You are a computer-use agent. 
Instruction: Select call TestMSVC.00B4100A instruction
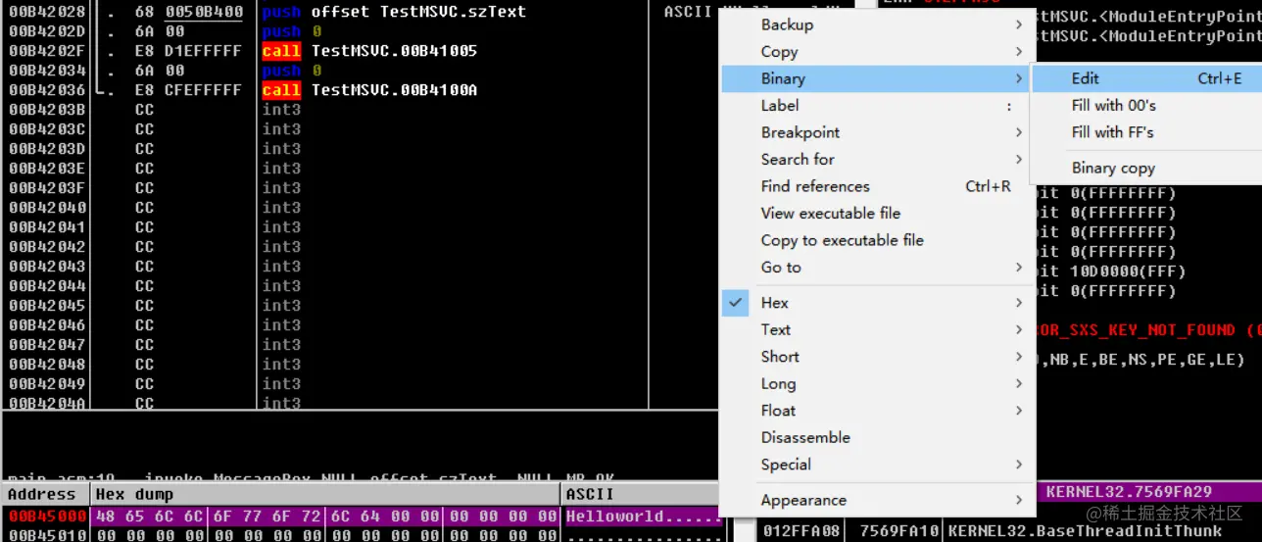tap(369, 90)
